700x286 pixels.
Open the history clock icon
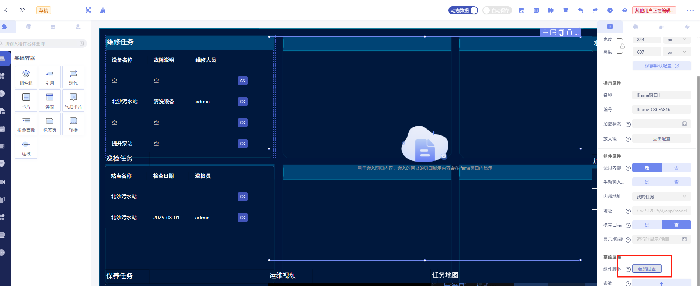point(610,10)
